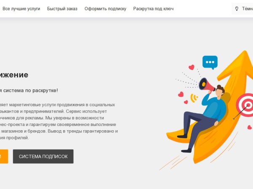Open the Оформить подписку nav link

tap(105, 9)
